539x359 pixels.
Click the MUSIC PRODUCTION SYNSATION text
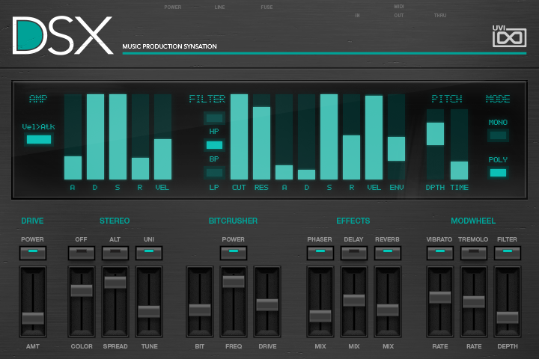tap(169, 46)
